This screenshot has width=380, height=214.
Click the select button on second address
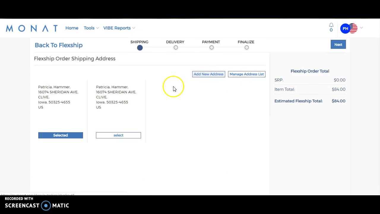tap(118, 135)
